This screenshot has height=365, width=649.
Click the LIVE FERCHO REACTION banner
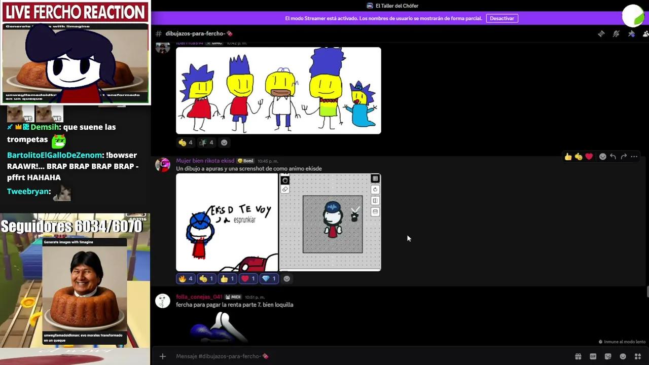(x=75, y=12)
